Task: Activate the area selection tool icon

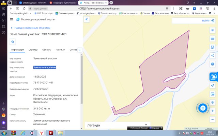Action: click(x=213, y=47)
